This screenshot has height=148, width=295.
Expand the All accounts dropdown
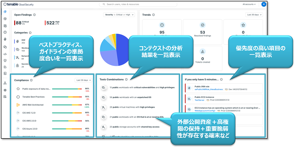249,4
